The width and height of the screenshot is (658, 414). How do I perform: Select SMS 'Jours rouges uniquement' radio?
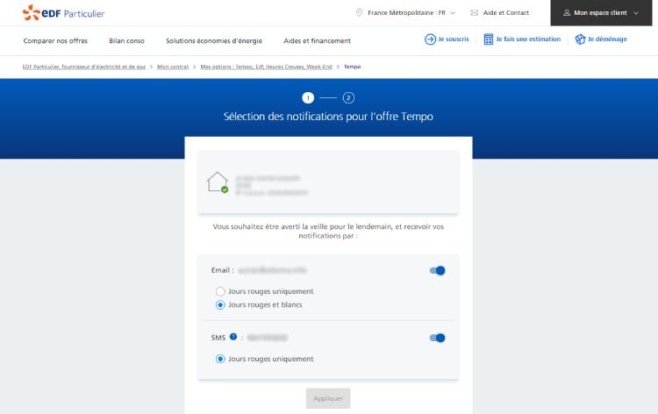(x=220, y=359)
